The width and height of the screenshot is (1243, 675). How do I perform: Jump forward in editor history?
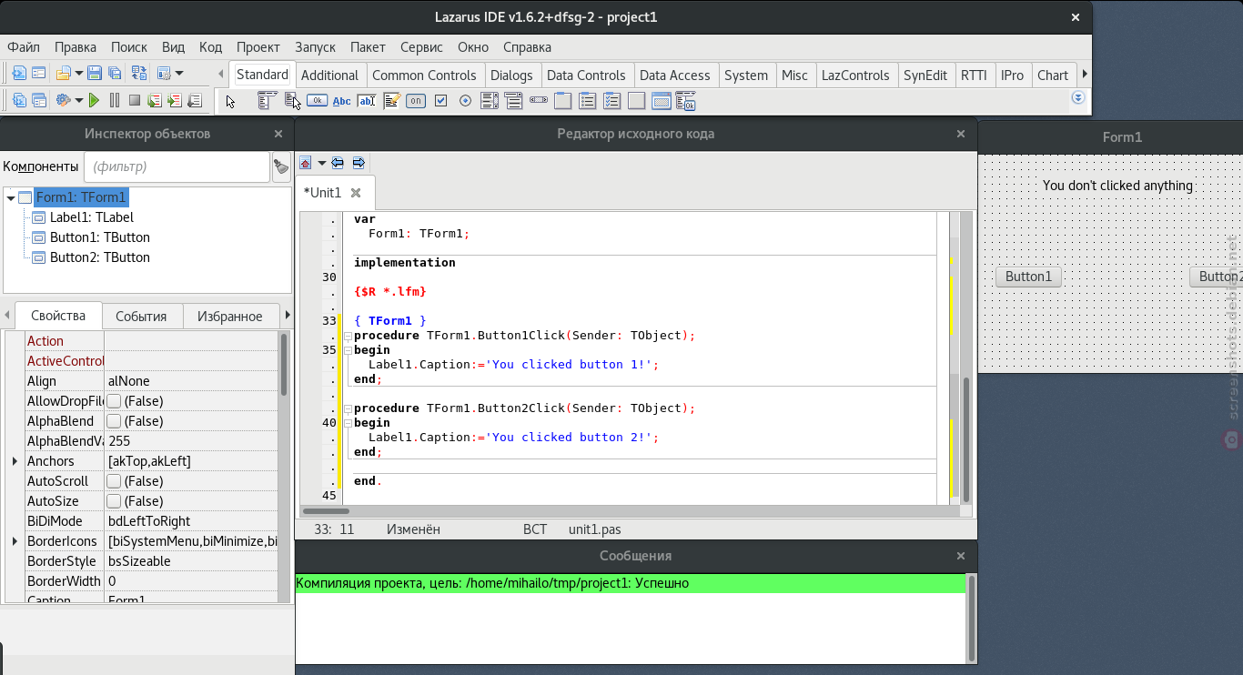(359, 163)
